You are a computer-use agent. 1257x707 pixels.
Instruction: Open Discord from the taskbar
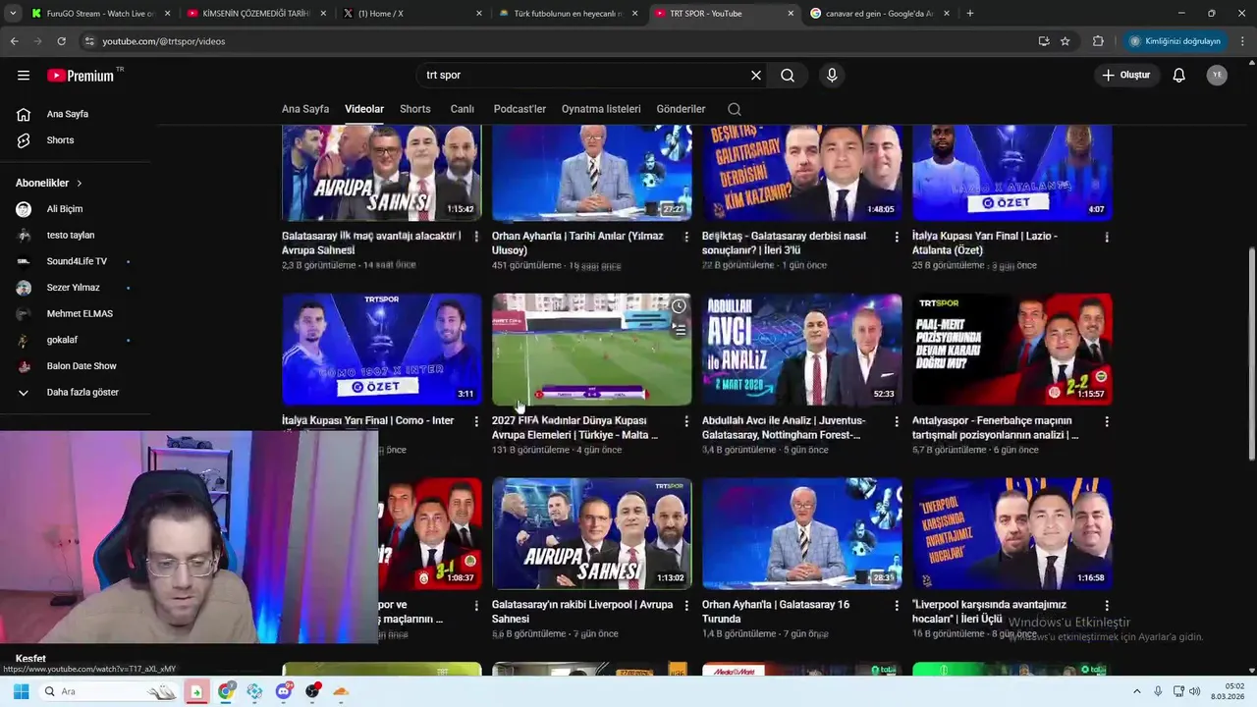284,691
